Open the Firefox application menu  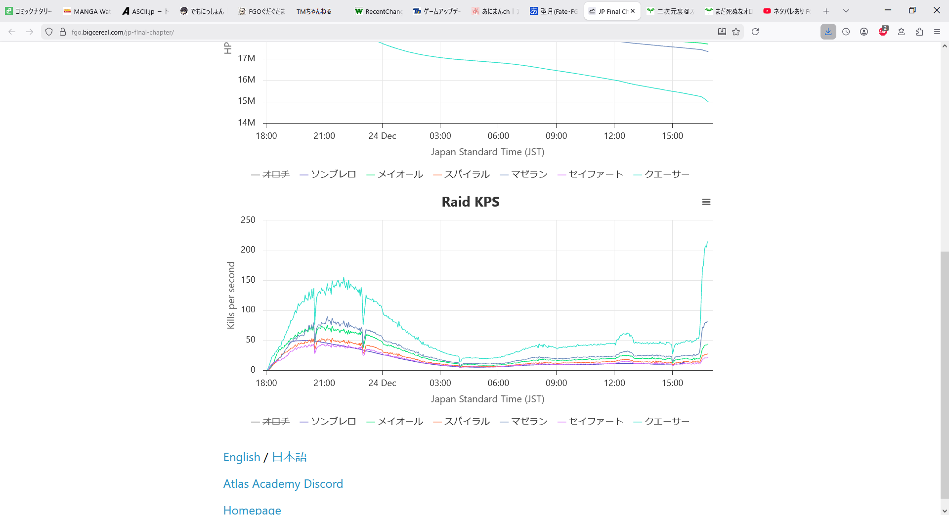[x=937, y=32]
